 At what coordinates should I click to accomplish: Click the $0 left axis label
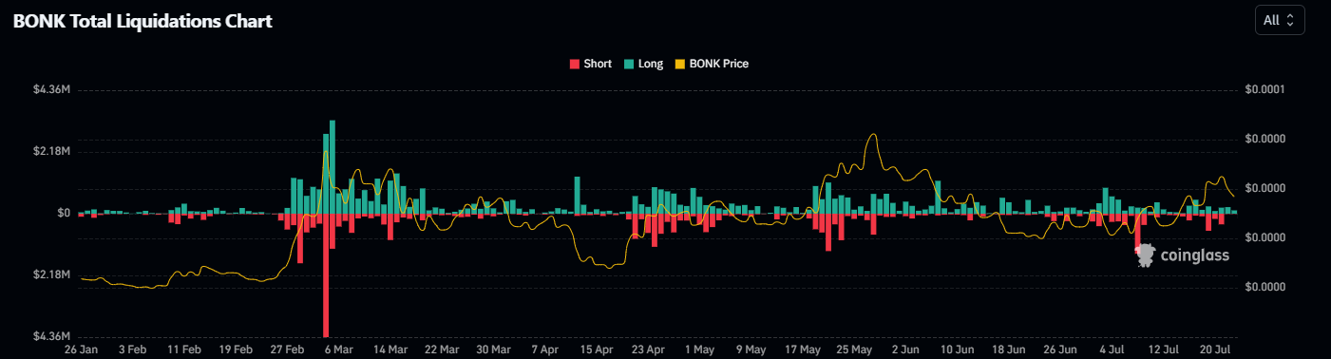pyautogui.click(x=64, y=213)
